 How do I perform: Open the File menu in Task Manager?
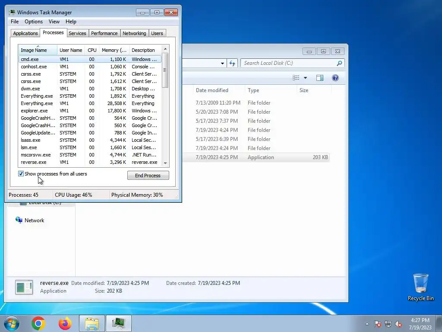pyautogui.click(x=15, y=22)
